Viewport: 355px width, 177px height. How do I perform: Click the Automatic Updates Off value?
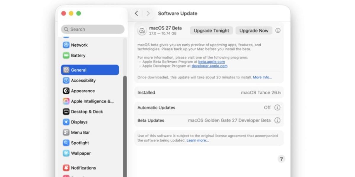coord(267,108)
